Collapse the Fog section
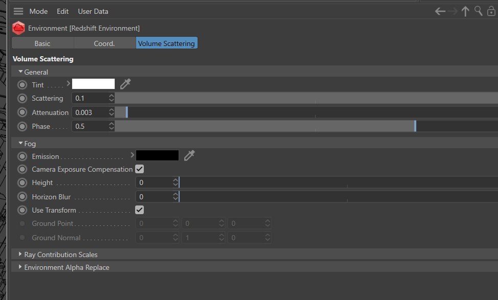 click(20, 143)
